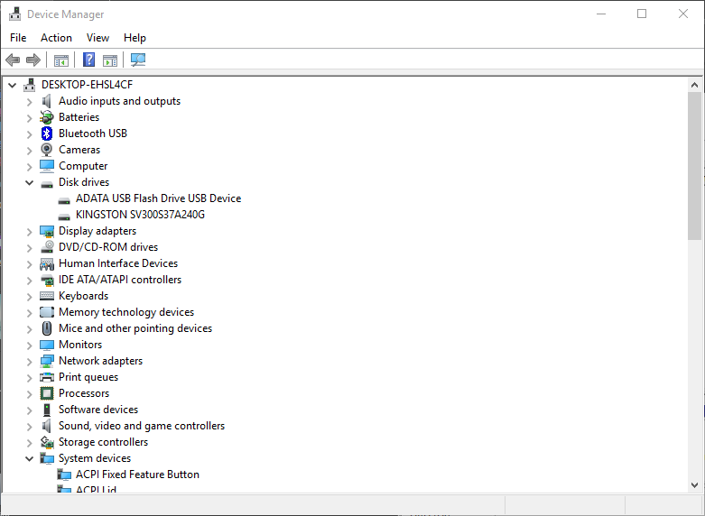Show/hide action pane toolbar icon
Screen dimensions: 705x516
[110, 60]
